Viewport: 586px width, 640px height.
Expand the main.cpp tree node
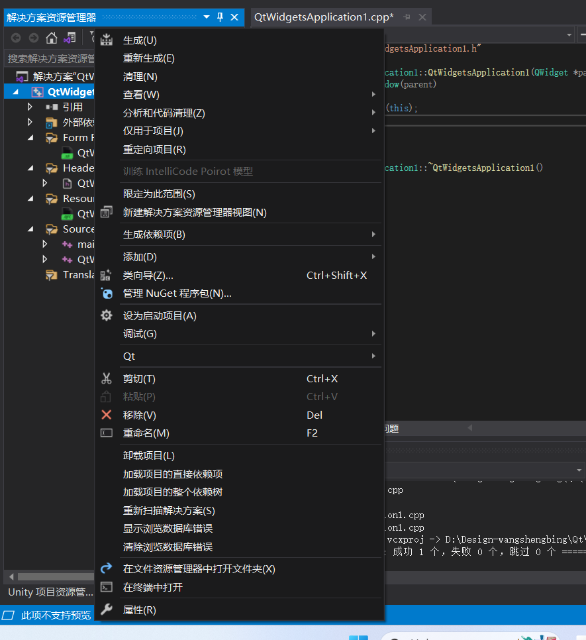pos(45,244)
